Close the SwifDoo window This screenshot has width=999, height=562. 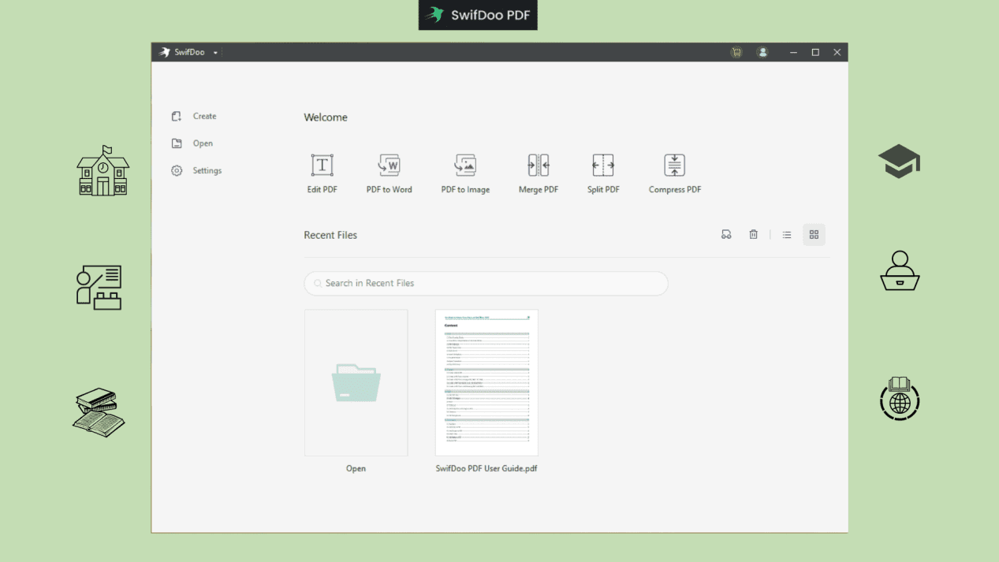point(837,52)
